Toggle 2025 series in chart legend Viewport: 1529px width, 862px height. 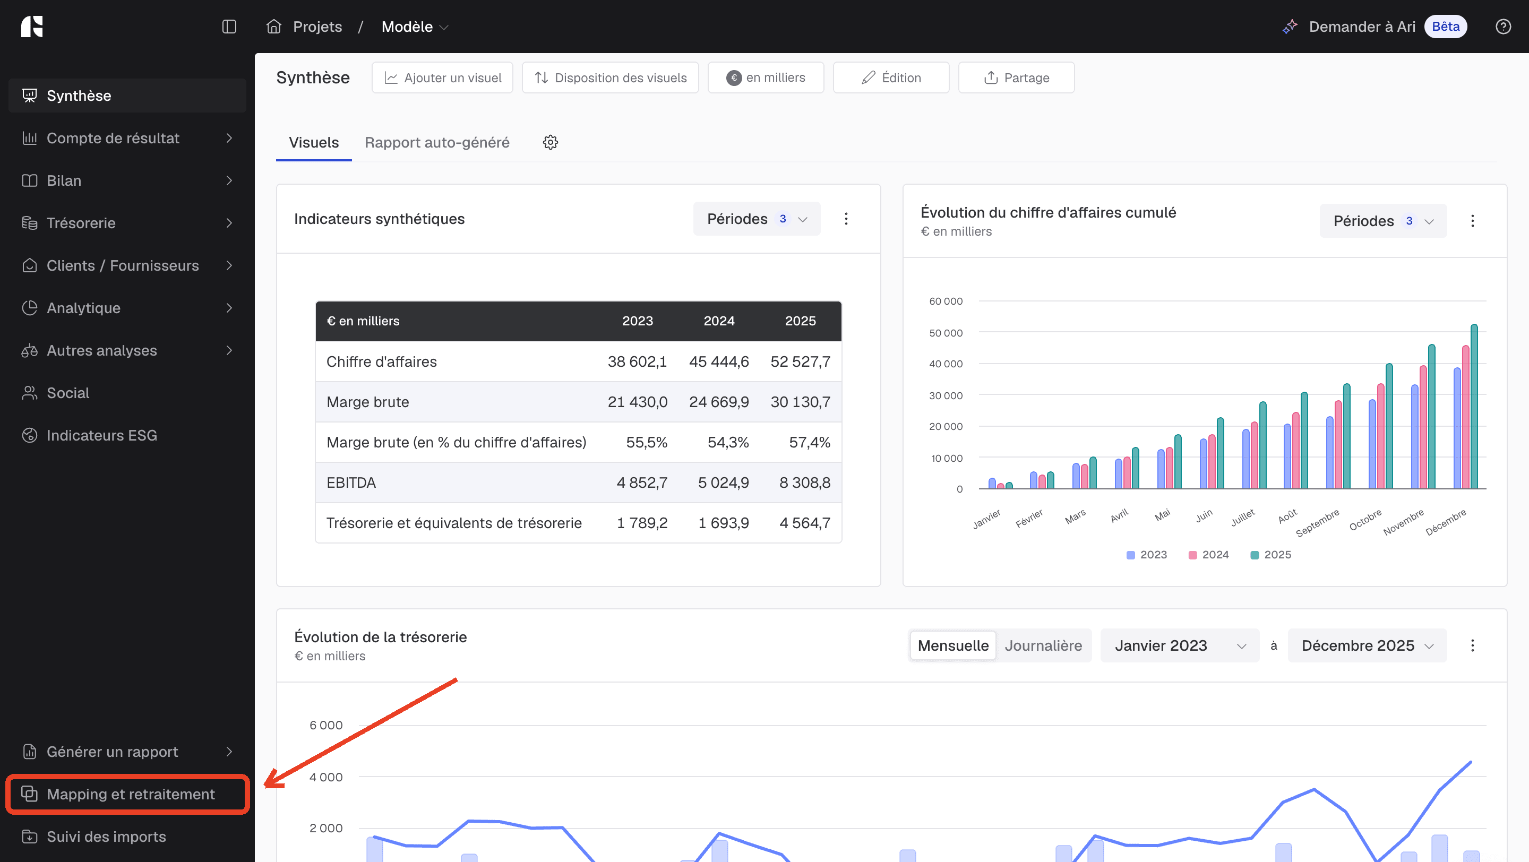(1271, 555)
